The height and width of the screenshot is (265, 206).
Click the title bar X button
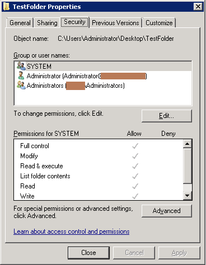click(198, 7)
